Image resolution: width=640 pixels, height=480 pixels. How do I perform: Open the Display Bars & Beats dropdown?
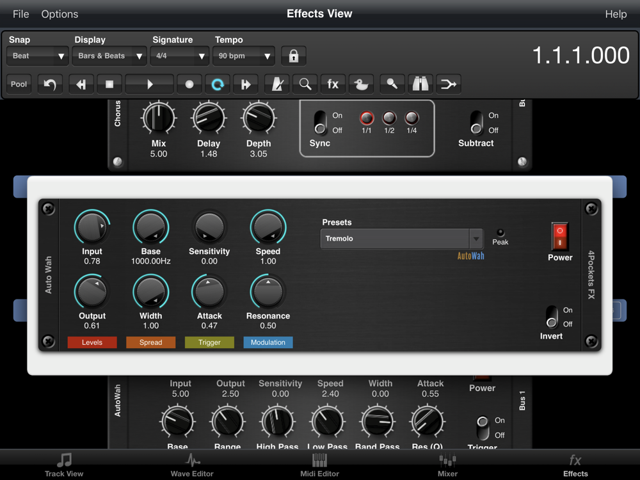click(x=109, y=56)
